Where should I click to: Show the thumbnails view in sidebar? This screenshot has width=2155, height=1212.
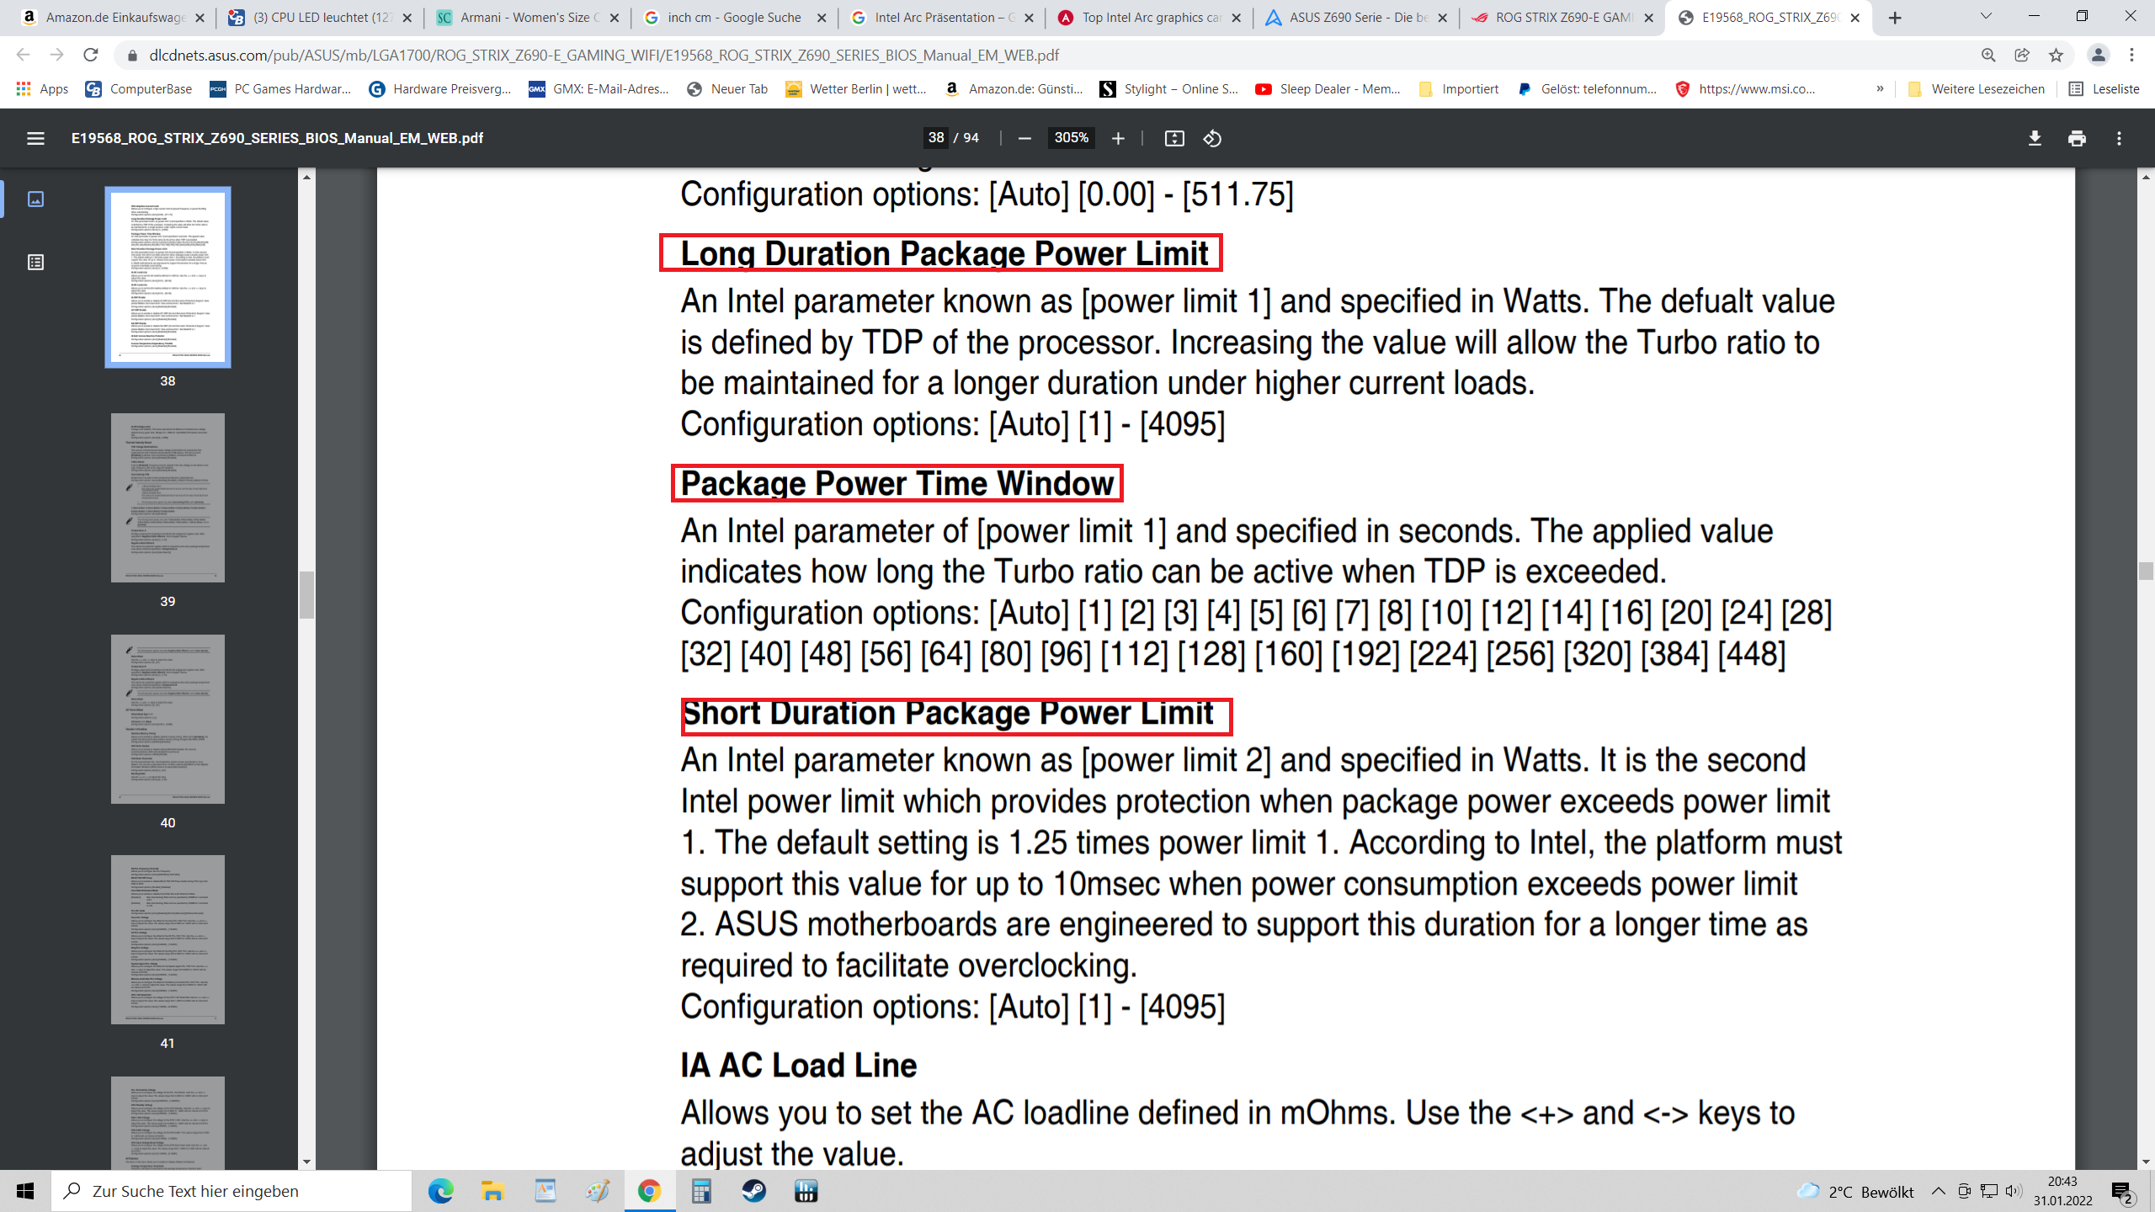[x=35, y=199]
